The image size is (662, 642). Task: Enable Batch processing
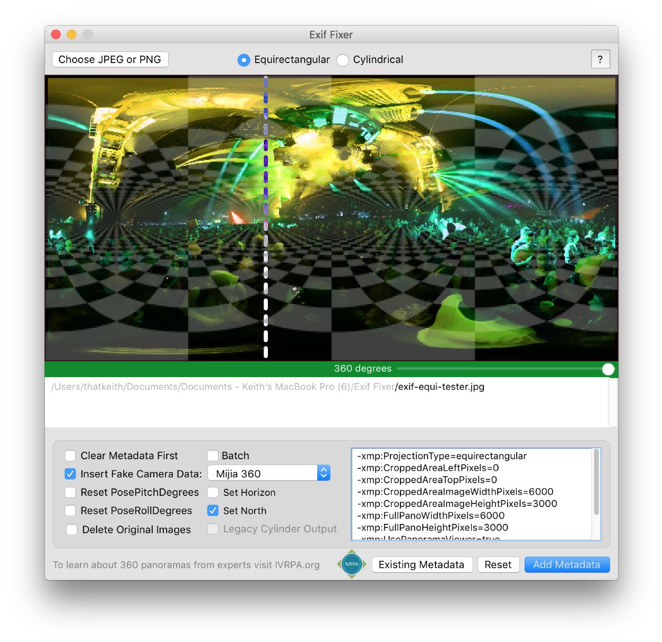[x=213, y=455]
